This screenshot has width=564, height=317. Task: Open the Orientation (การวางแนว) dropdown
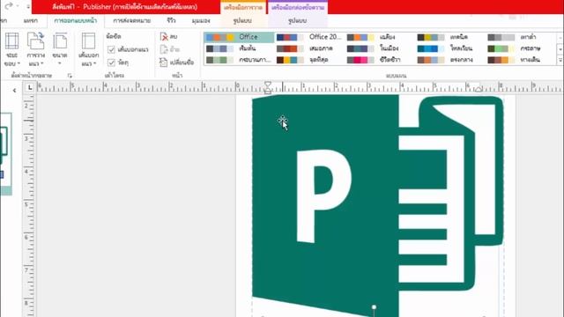point(35,49)
